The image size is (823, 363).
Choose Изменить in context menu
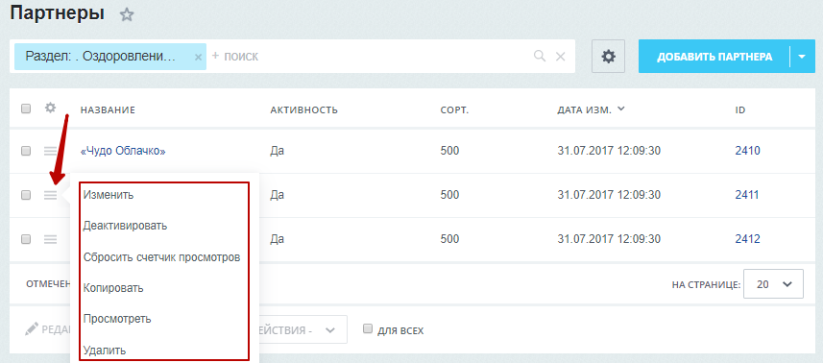[x=109, y=195]
